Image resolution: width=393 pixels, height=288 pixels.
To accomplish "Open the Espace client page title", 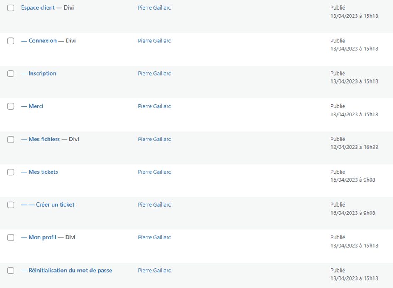I will click(x=38, y=7).
